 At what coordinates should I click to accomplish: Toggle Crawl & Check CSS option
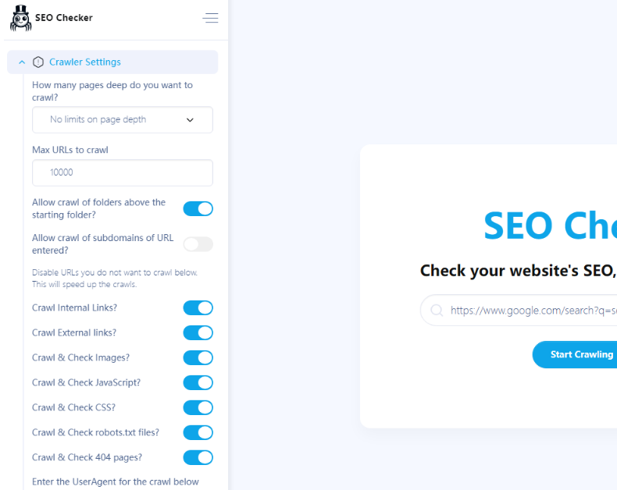click(x=198, y=407)
